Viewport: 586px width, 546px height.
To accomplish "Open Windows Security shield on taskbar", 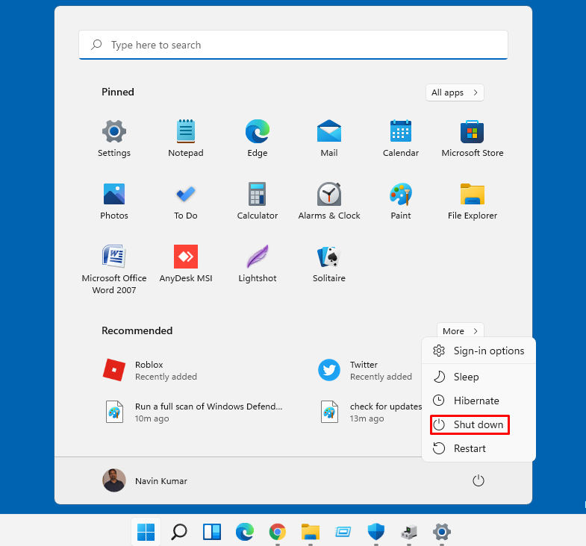I will click(376, 532).
